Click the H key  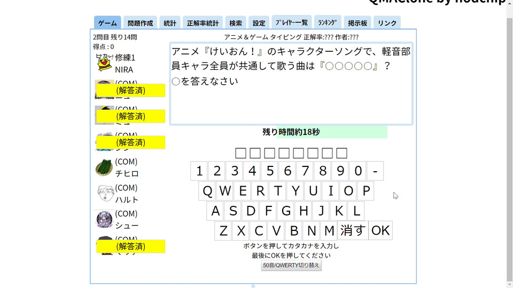click(x=304, y=211)
